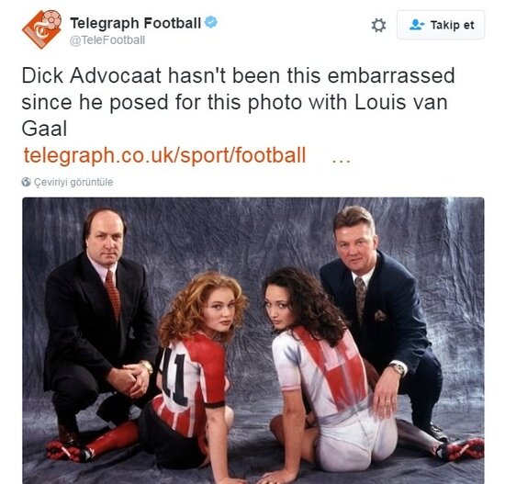Image resolution: width=505 pixels, height=484 pixels.
Task: Expand the truncated link ellipsis
Action: pos(341,161)
